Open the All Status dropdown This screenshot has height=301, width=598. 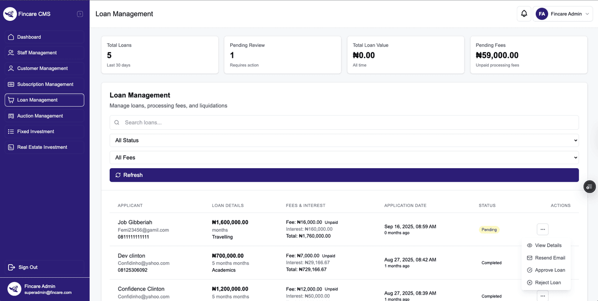pyautogui.click(x=344, y=140)
